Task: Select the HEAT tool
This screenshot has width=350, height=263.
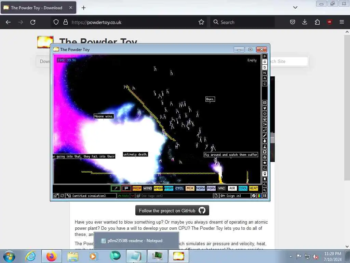Action: [254, 188]
